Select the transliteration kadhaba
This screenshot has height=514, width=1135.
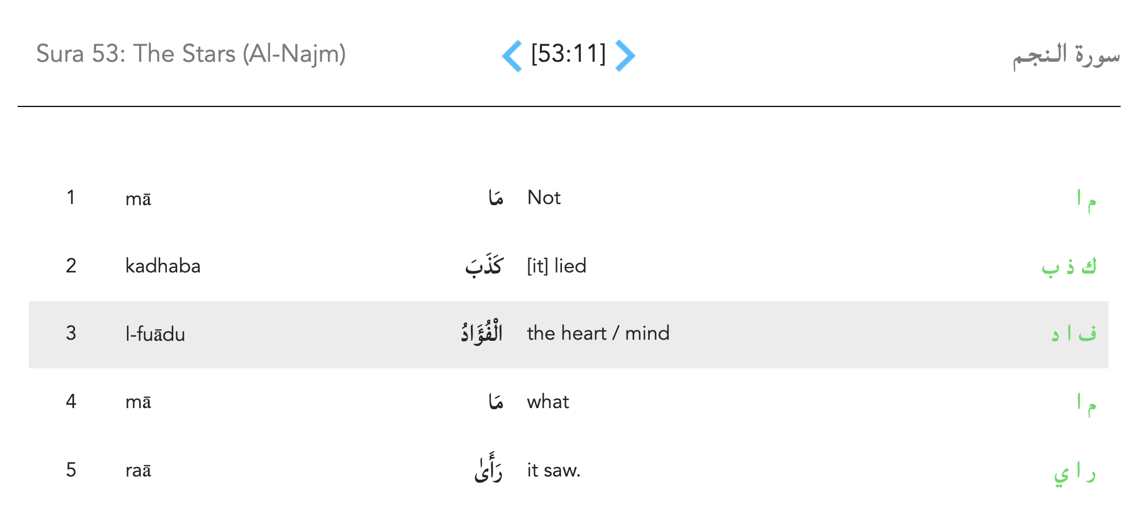tap(163, 266)
